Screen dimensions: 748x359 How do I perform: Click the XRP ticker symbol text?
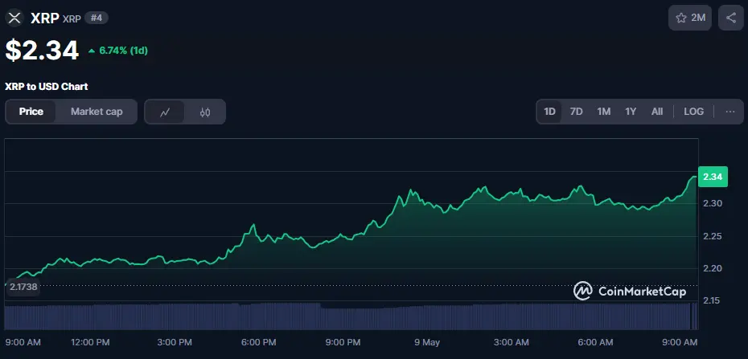72,19
